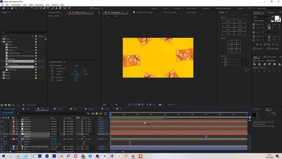Open Premiere Pro from the taskbar
The image size is (282, 159).
(x=54, y=156)
